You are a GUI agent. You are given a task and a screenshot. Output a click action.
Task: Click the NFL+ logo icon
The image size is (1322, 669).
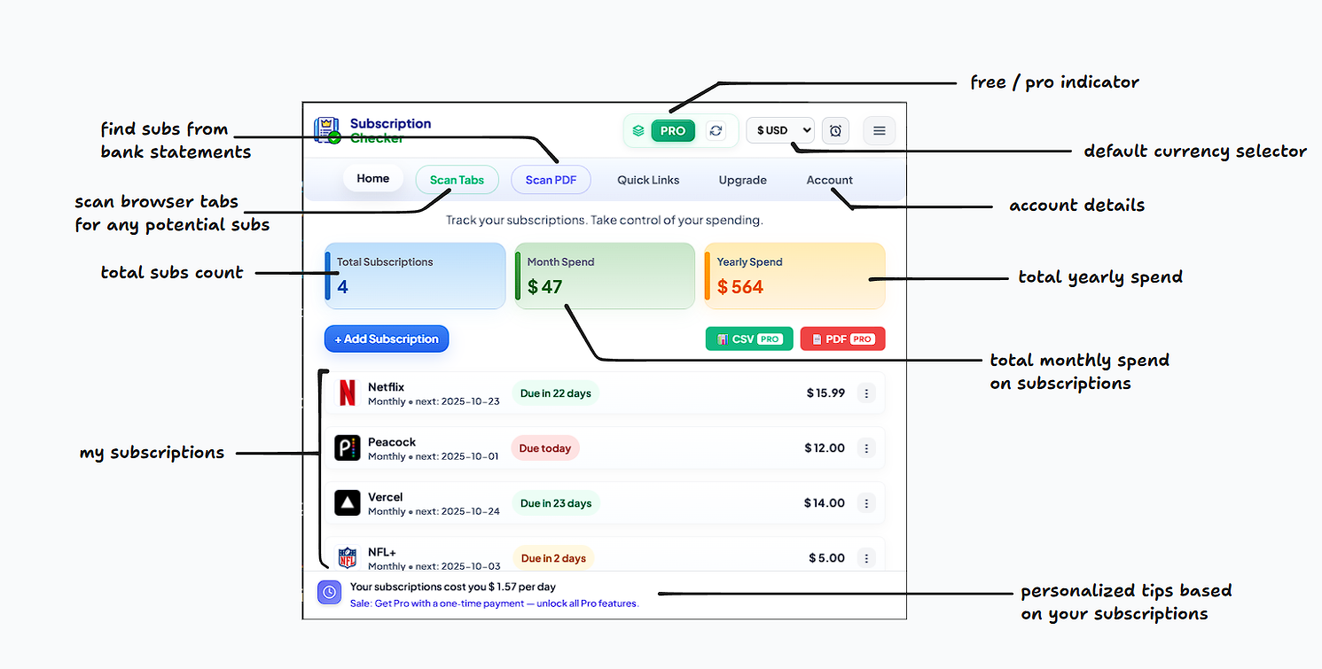348,557
